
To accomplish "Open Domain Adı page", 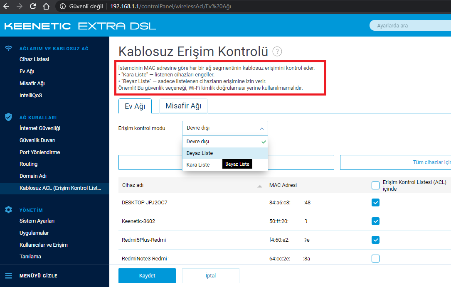I will tap(33, 176).
